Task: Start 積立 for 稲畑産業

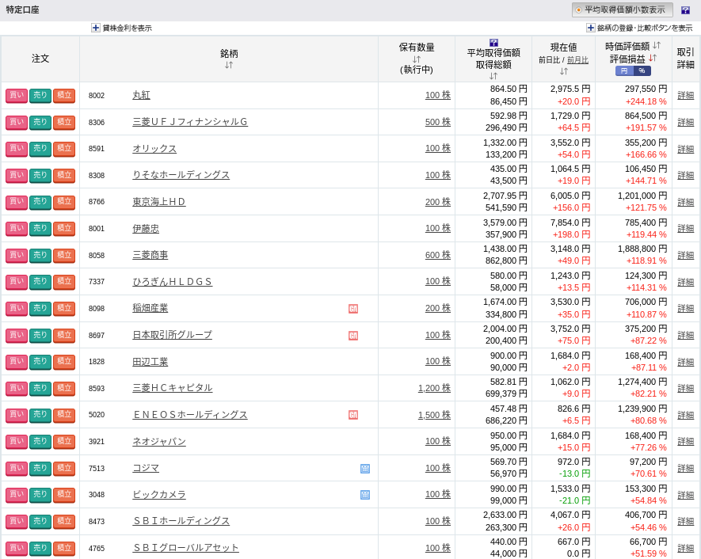Action: click(x=64, y=308)
